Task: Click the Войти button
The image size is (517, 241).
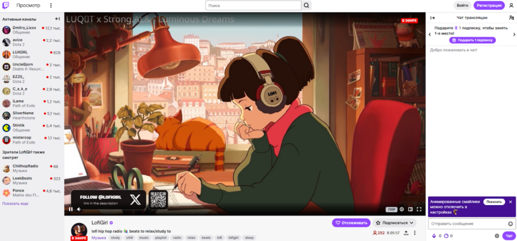Action: click(x=462, y=5)
